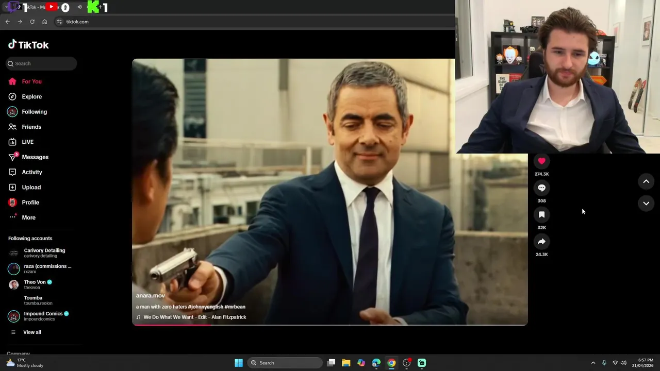Go to your Profile
The width and height of the screenshot is (660, 371).
[x=24, y=203]
